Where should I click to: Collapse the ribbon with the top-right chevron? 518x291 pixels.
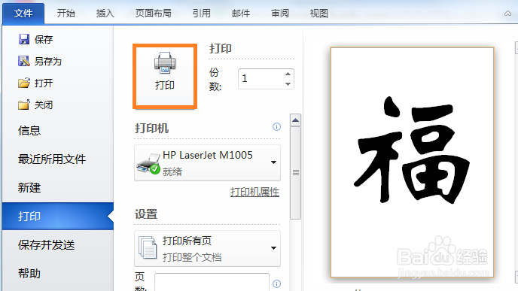pos(507,14)
